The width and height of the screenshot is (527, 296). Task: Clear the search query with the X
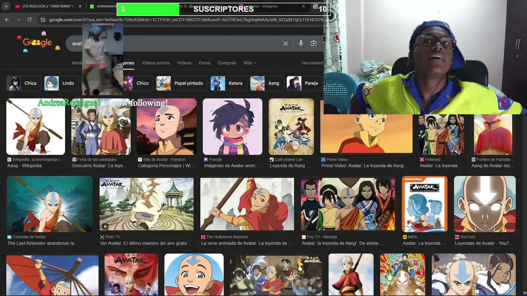(285, 43)
